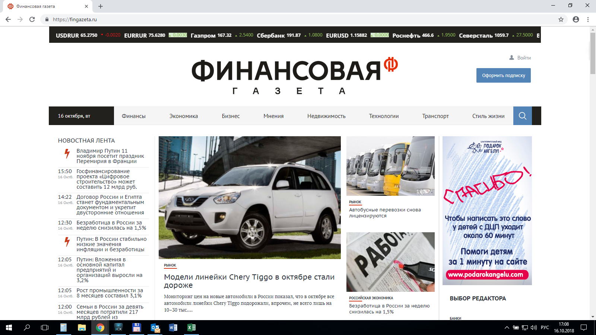Click the blue search magnifier icon
596x335 pixels.
[522, 116]
